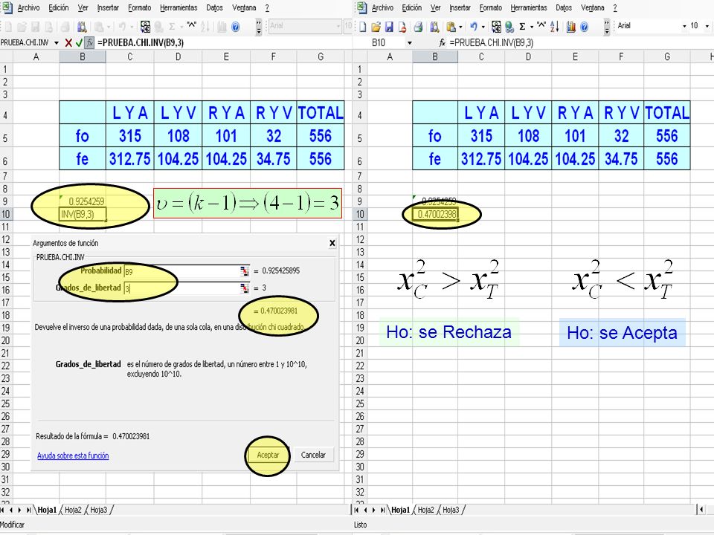Screen dimensions: 714x535
Task: Click Euro conversion icon in right window toolbar
Action: (x=496, y=27)
